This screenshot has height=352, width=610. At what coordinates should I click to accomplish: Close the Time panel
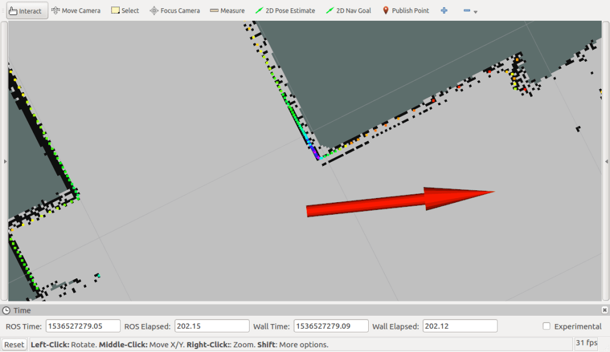tap(605, 310)
